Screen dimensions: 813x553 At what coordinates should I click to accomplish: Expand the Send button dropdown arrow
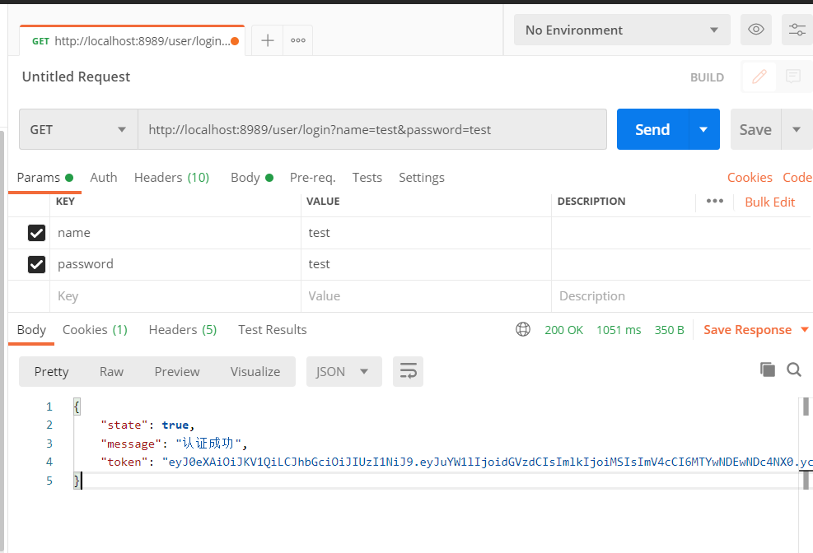pos(703,129)
